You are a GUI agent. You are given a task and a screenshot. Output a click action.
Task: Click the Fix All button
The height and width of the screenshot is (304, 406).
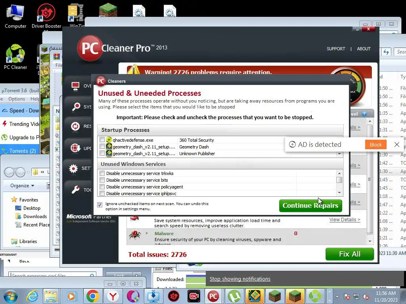(350, 254)
